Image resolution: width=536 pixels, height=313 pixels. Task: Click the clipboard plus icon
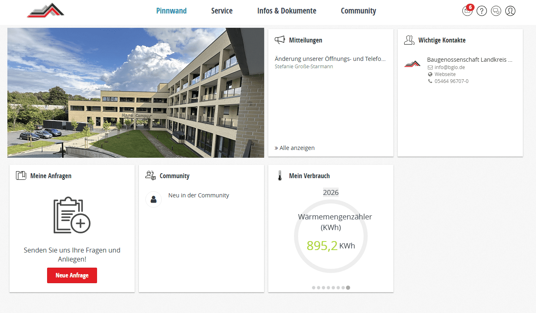pos(72,215)
